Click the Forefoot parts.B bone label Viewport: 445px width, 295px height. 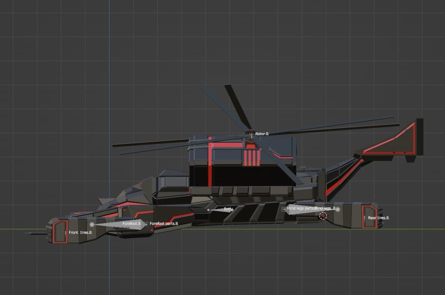point(164,224)
